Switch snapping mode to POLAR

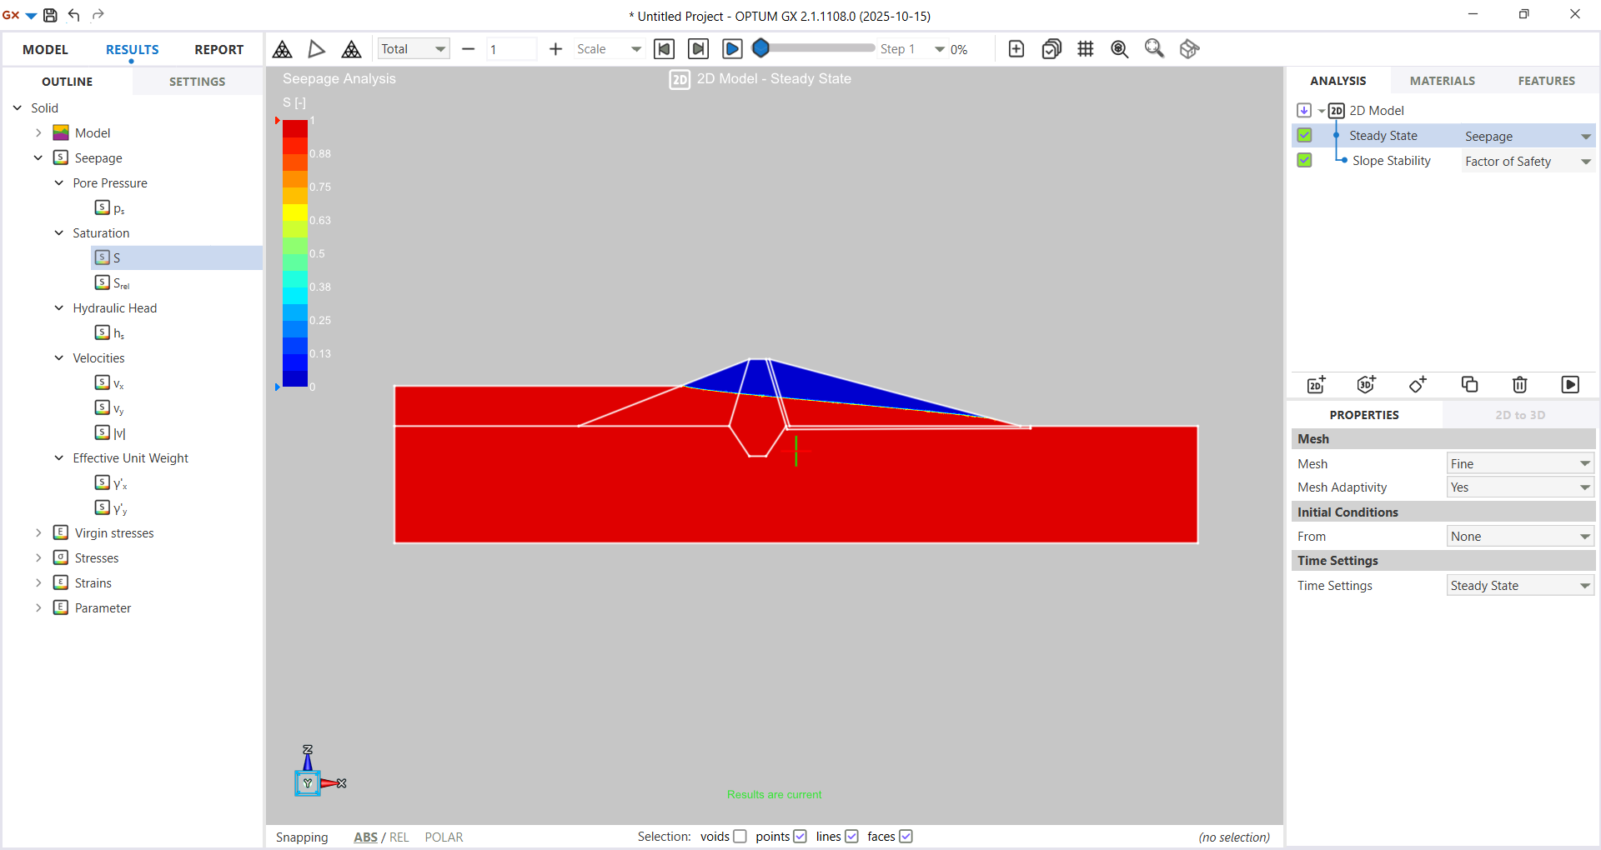pos(444,837)
